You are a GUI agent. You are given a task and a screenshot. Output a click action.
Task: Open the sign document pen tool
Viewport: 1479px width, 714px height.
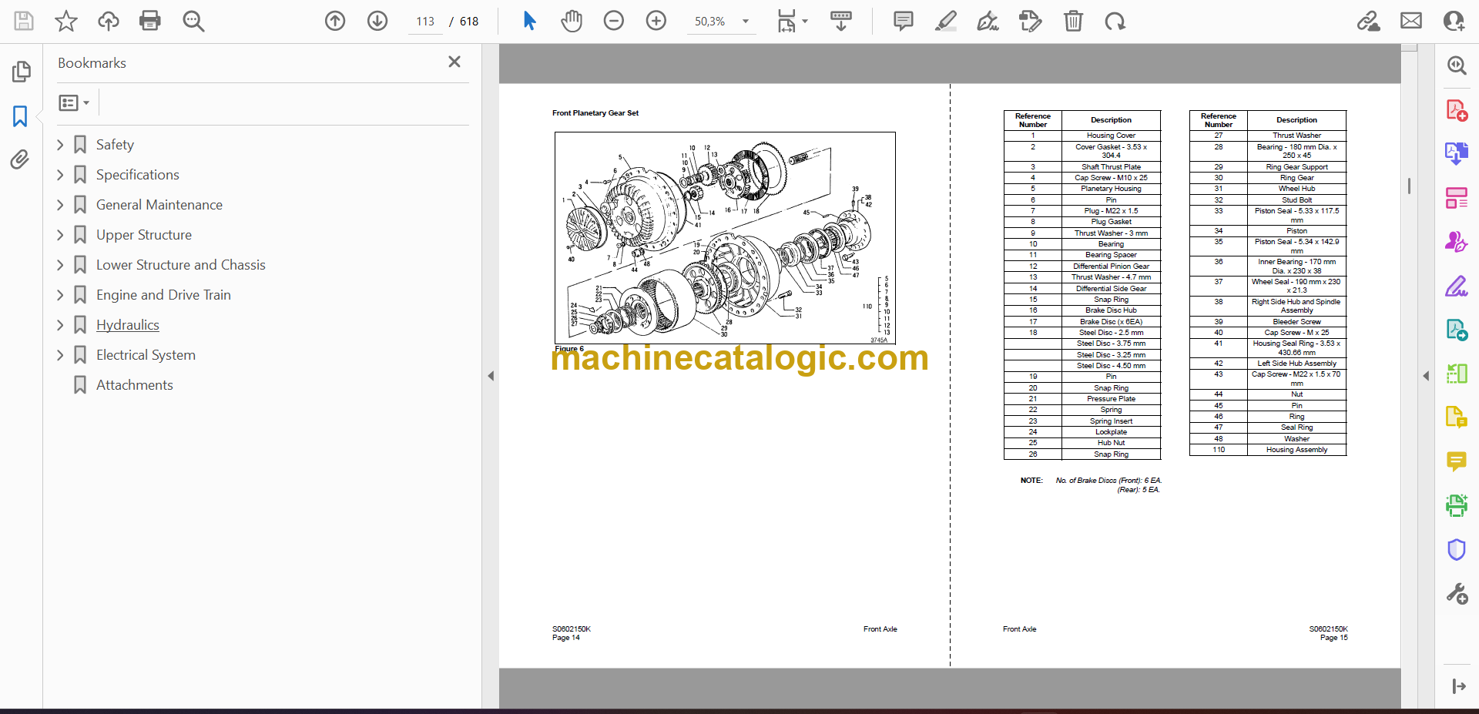point(988,21)
